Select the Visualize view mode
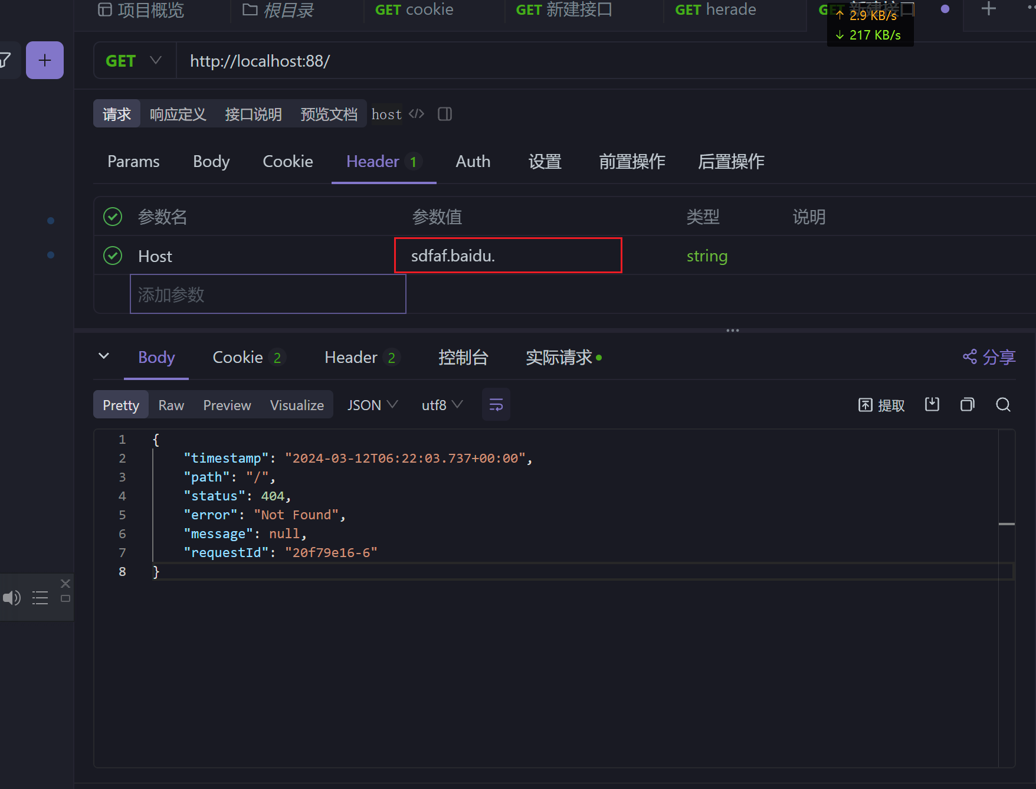The height and width of the screenshot is (789, 1036). pos(297,405)
